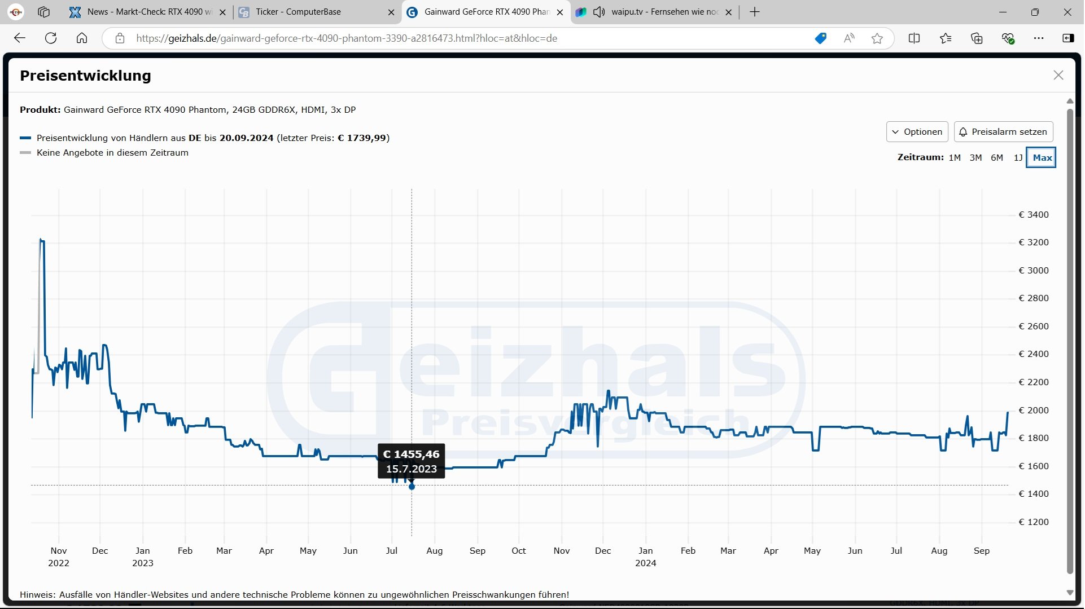Image resolution: width=1085 pixels, height=609 pixels.
Task: Expand the Optionen dropdown
Action: [917, 132]
